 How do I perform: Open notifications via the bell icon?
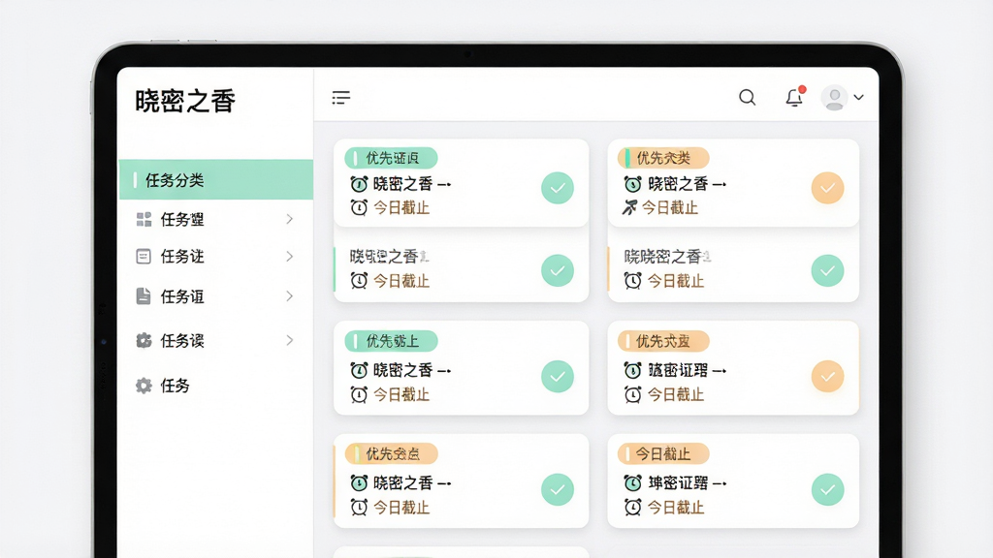[x=794, y=98]
